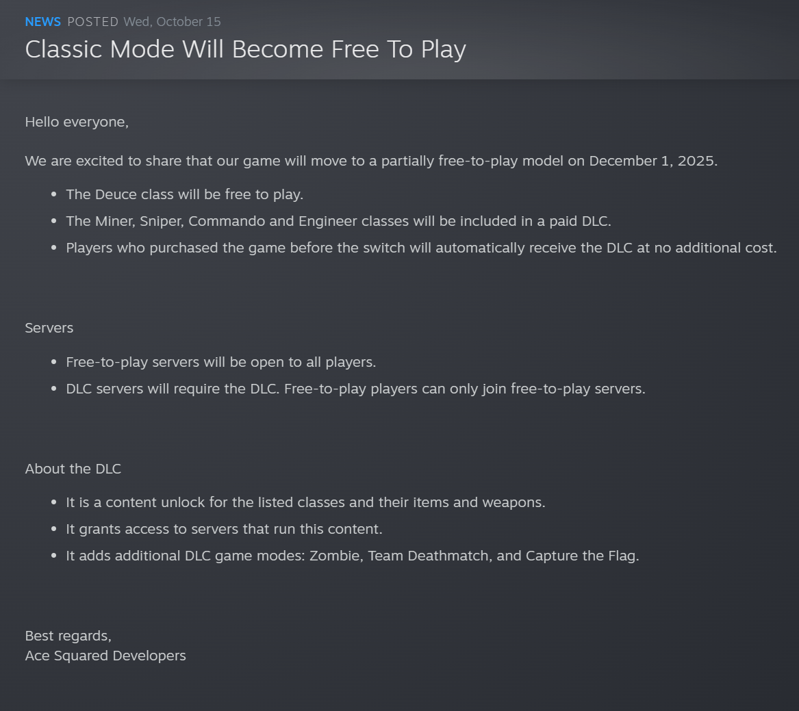Viewport: 799px width, 711px height.
Task: Click the Ace Squared Developers signature
Action: [x=105, y=656]
